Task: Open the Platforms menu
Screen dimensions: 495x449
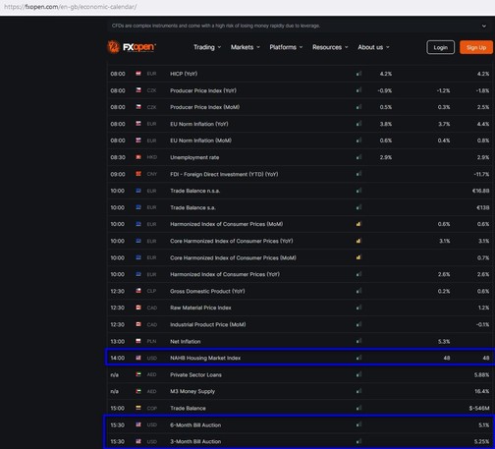Action: point(286,47)
